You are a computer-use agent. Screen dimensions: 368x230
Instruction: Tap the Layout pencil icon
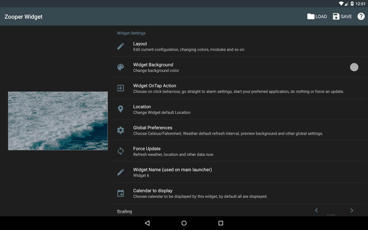point(120,46)
